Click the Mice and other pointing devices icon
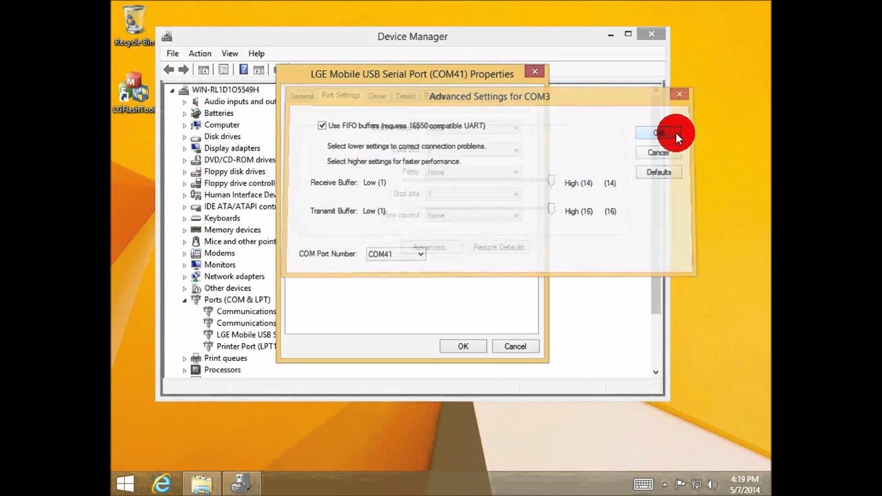This screenshot has height=496, width=882. 196,241
